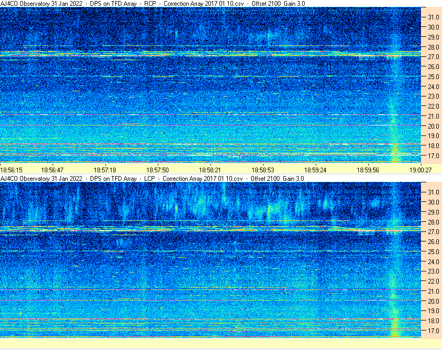The image size is (442, 350).
Task: Click 'Gain 3.0' in the RCP title
Action: coord(294,4)
